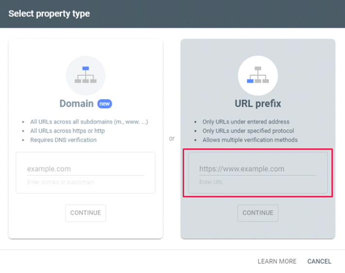Click the Domain hierarchy icon

coord(86,75)
